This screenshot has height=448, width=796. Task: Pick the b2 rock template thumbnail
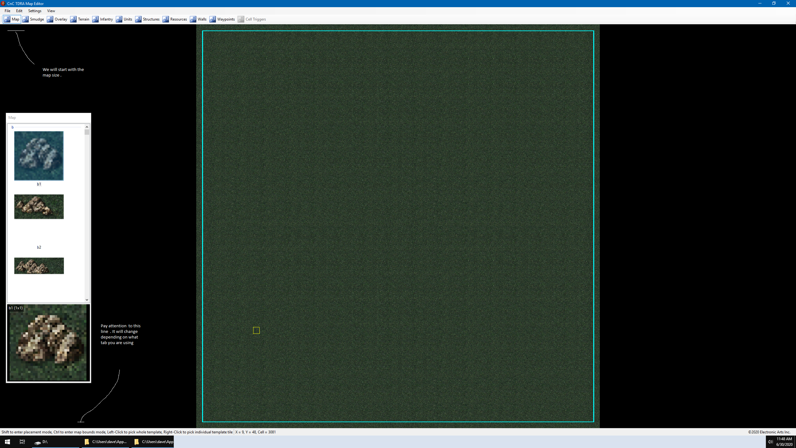point(39,207)
